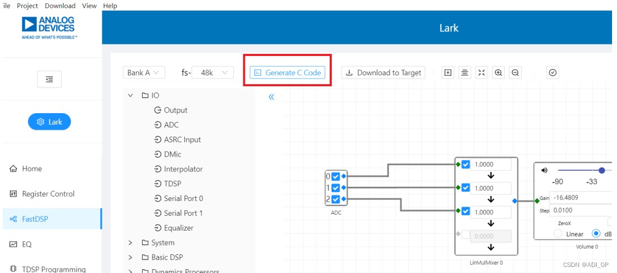This screenshot has height=273, width=617.
Task: Click the Volume Step input field
Action: pyautogui.click(x=582, y=210)
